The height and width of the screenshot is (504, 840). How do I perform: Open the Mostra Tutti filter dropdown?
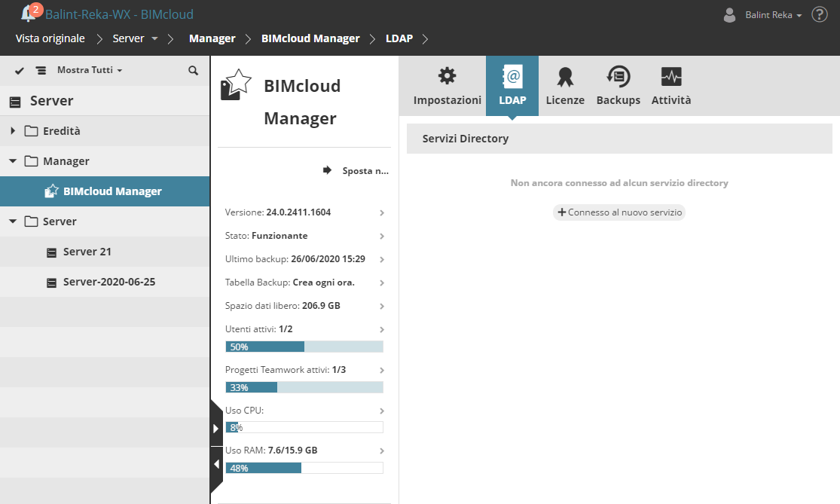(90, 70)
